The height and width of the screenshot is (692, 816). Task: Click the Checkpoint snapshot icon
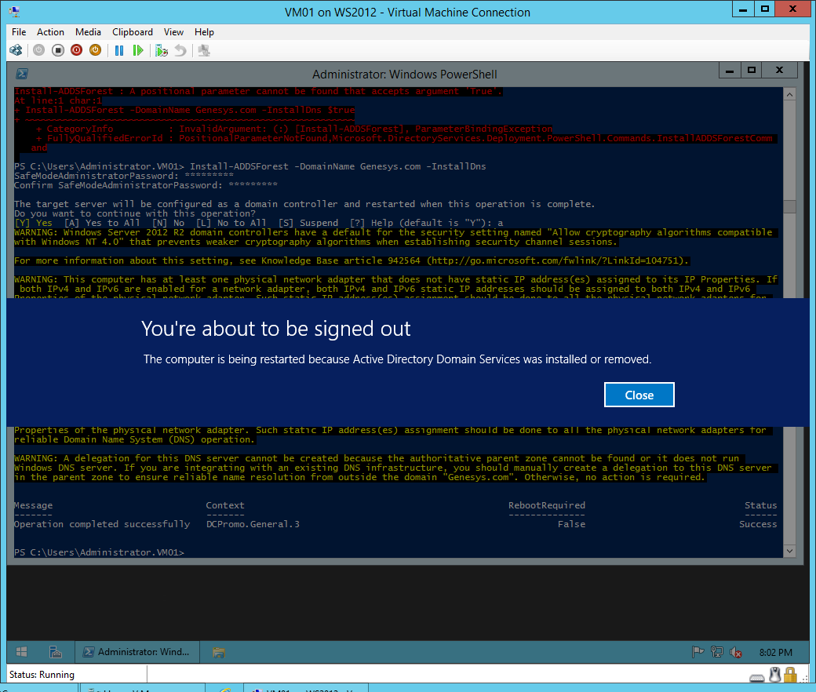[162, 50]
